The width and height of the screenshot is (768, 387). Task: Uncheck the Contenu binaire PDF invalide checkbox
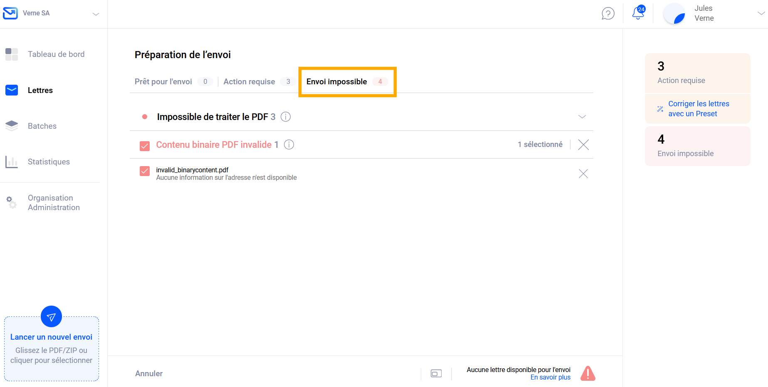(x=145, y=146)
